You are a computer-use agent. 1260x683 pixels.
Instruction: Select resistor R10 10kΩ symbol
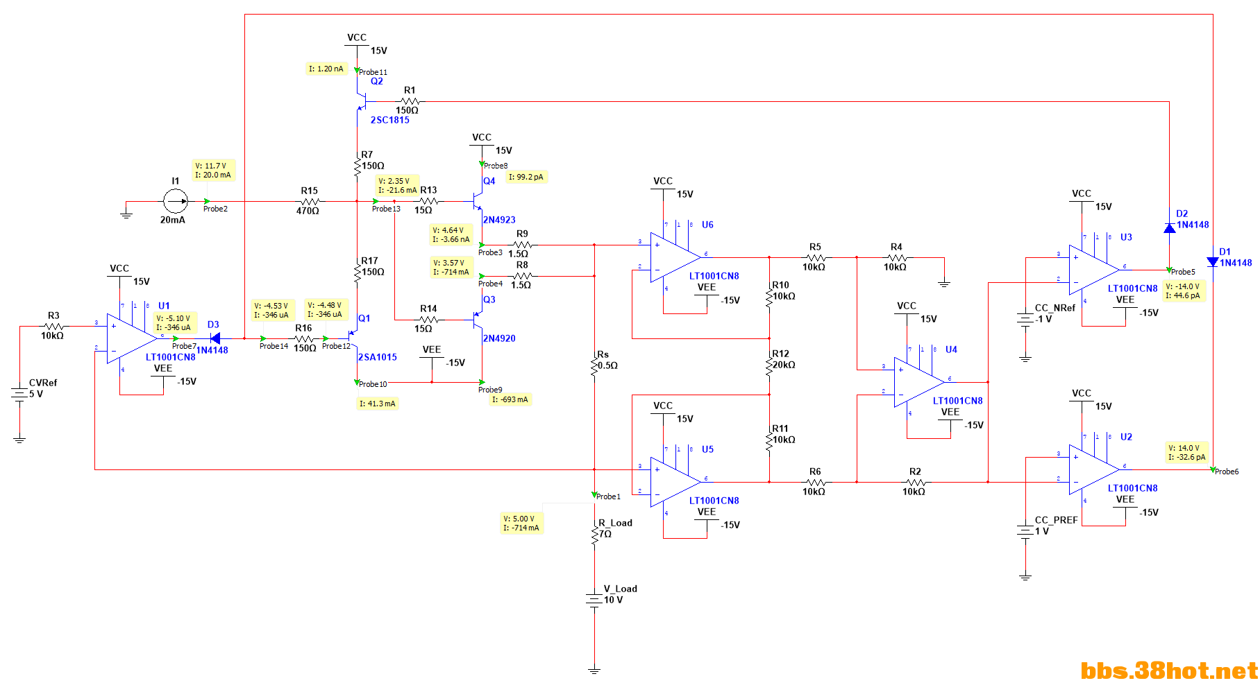(769, 298)
